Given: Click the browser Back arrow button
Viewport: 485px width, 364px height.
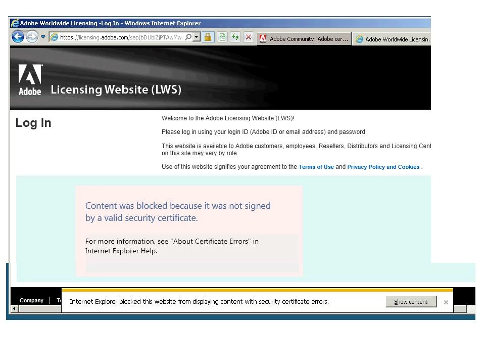Looking at the screenshot, I should click(x=18, y=37).
